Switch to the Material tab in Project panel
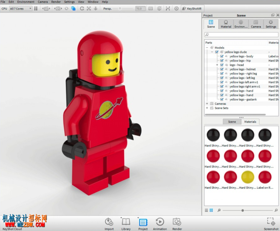Image resolution: width=280 pixels, height=231 pixels. click(226, 24)
